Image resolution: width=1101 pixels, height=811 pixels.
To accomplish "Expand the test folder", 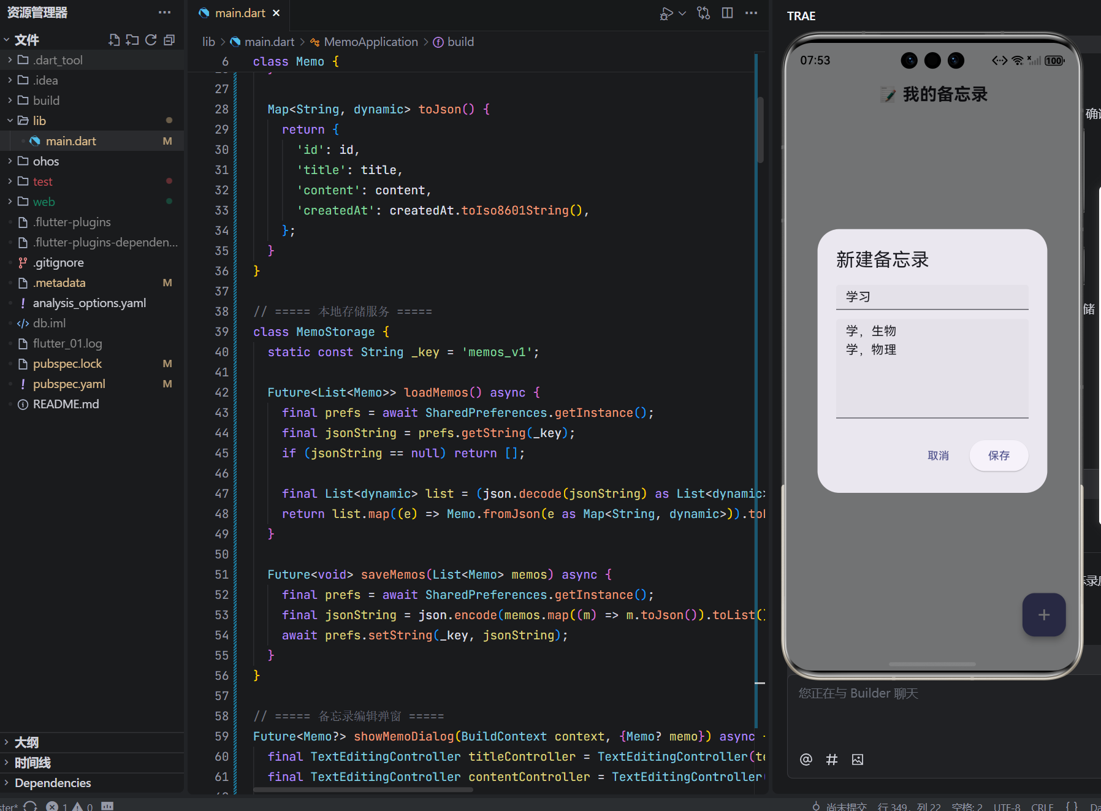I will pyautogui.click(x=92, y=181).
